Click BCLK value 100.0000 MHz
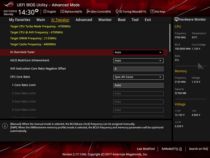Viewport: 210px width, 158px height. coord(183,49)
